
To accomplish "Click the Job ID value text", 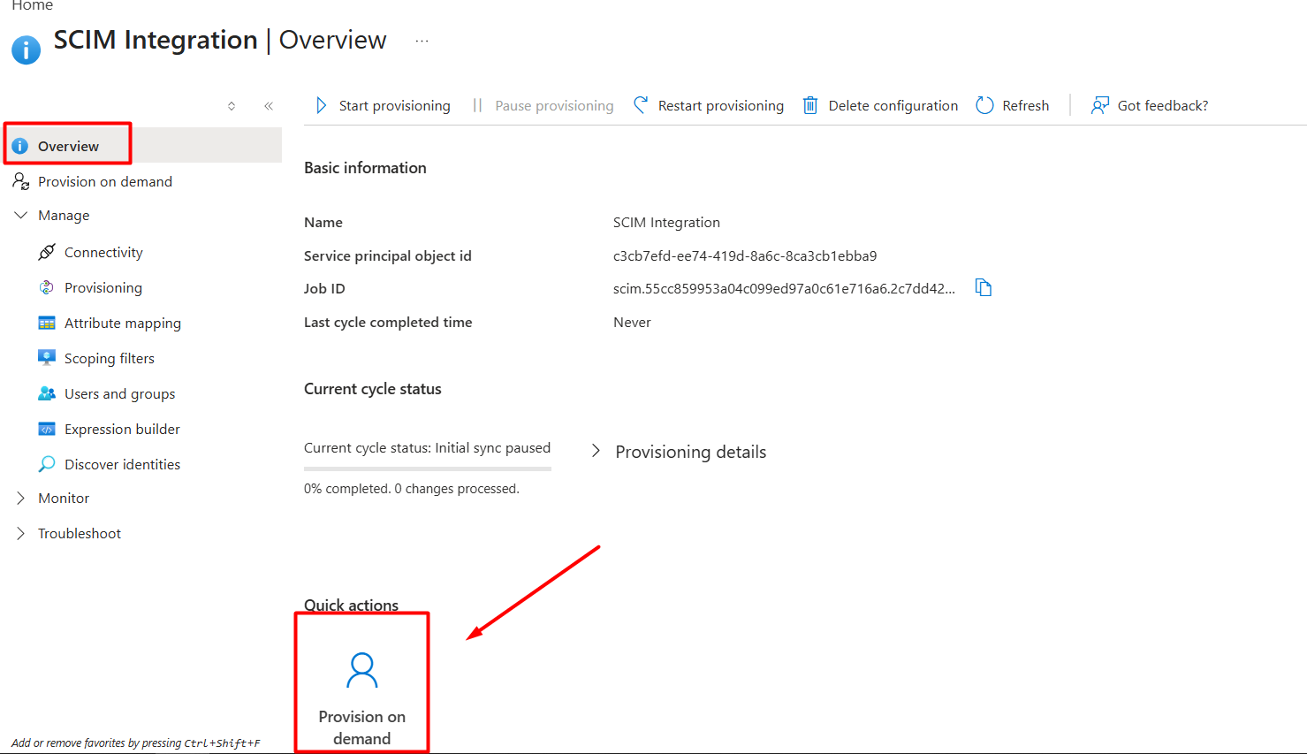I will pyautogui.click(x=784, y=288).
